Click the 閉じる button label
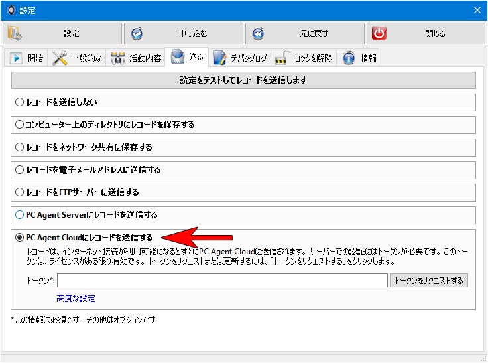This screenshot has height=363, width=488. tap(435, 33)
